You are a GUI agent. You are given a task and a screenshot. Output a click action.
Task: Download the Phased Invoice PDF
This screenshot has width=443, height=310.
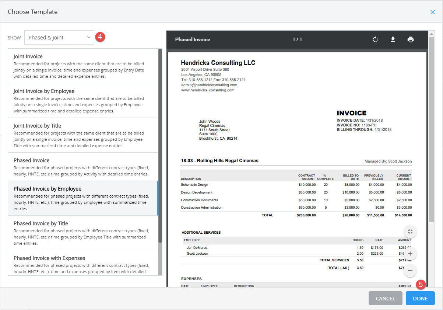(x=393, y=39)
